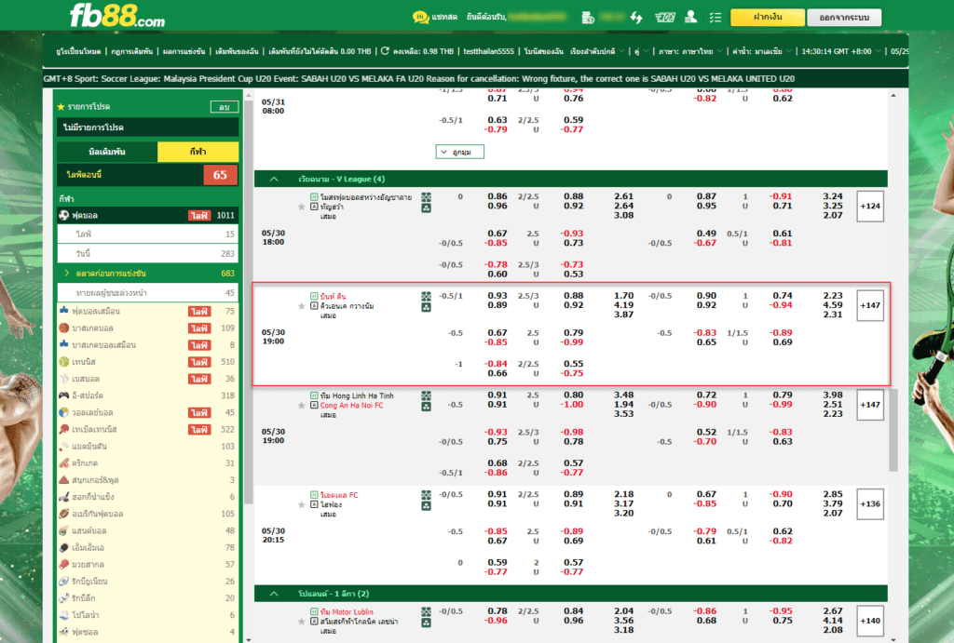The width and height of the screenshot is (954, 643).
Task: Select the อี-สปอร์ต gamepad icon
Action: pyautogui.click(x=64, y=395)
